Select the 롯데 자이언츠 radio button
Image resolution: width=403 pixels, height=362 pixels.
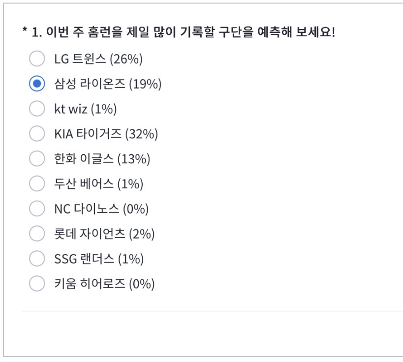point(37,233)
